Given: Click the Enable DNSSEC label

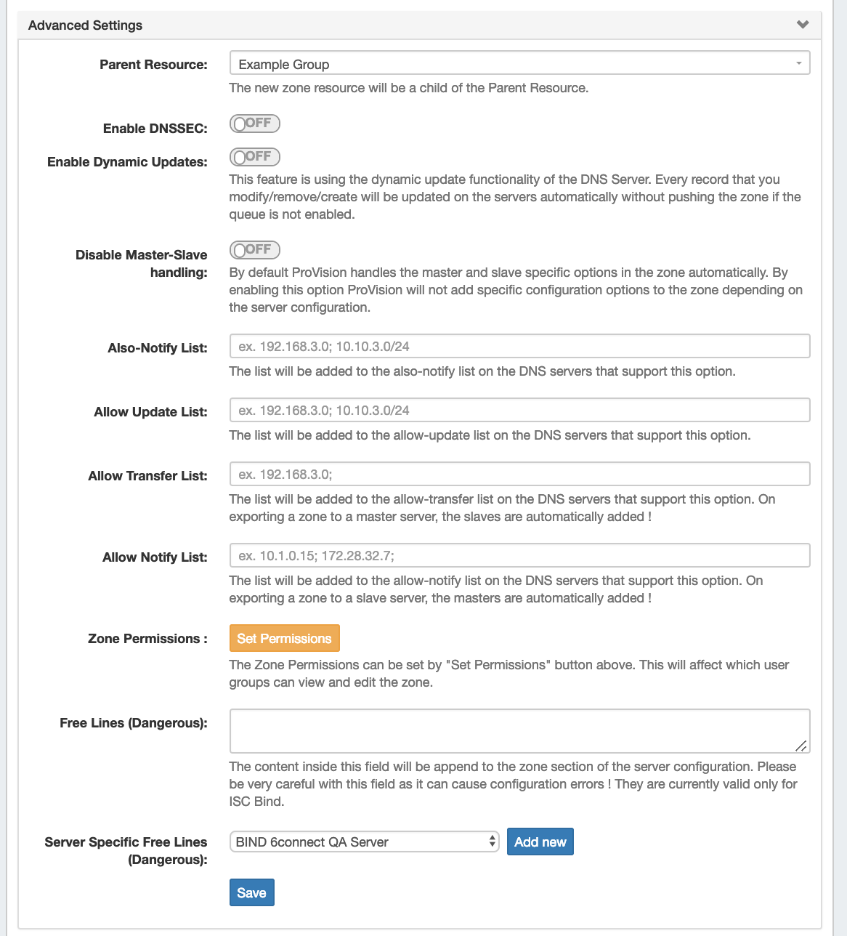Looking at the screenshot, I should click(x=155, y=129).
